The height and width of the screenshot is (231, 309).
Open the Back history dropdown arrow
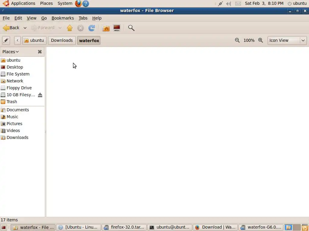point(25,28)
